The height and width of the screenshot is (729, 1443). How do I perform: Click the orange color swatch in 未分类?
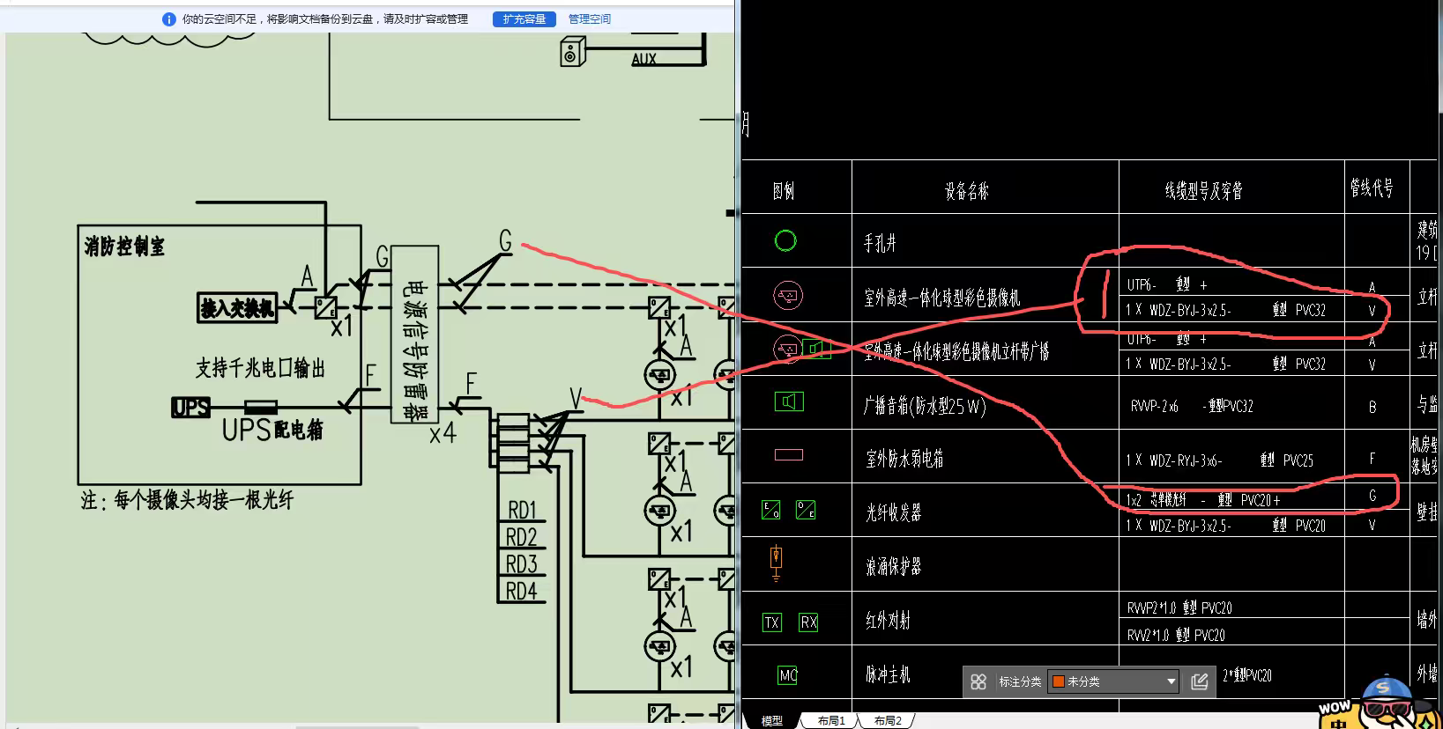pyautogui.click(x=1059, y=681)
